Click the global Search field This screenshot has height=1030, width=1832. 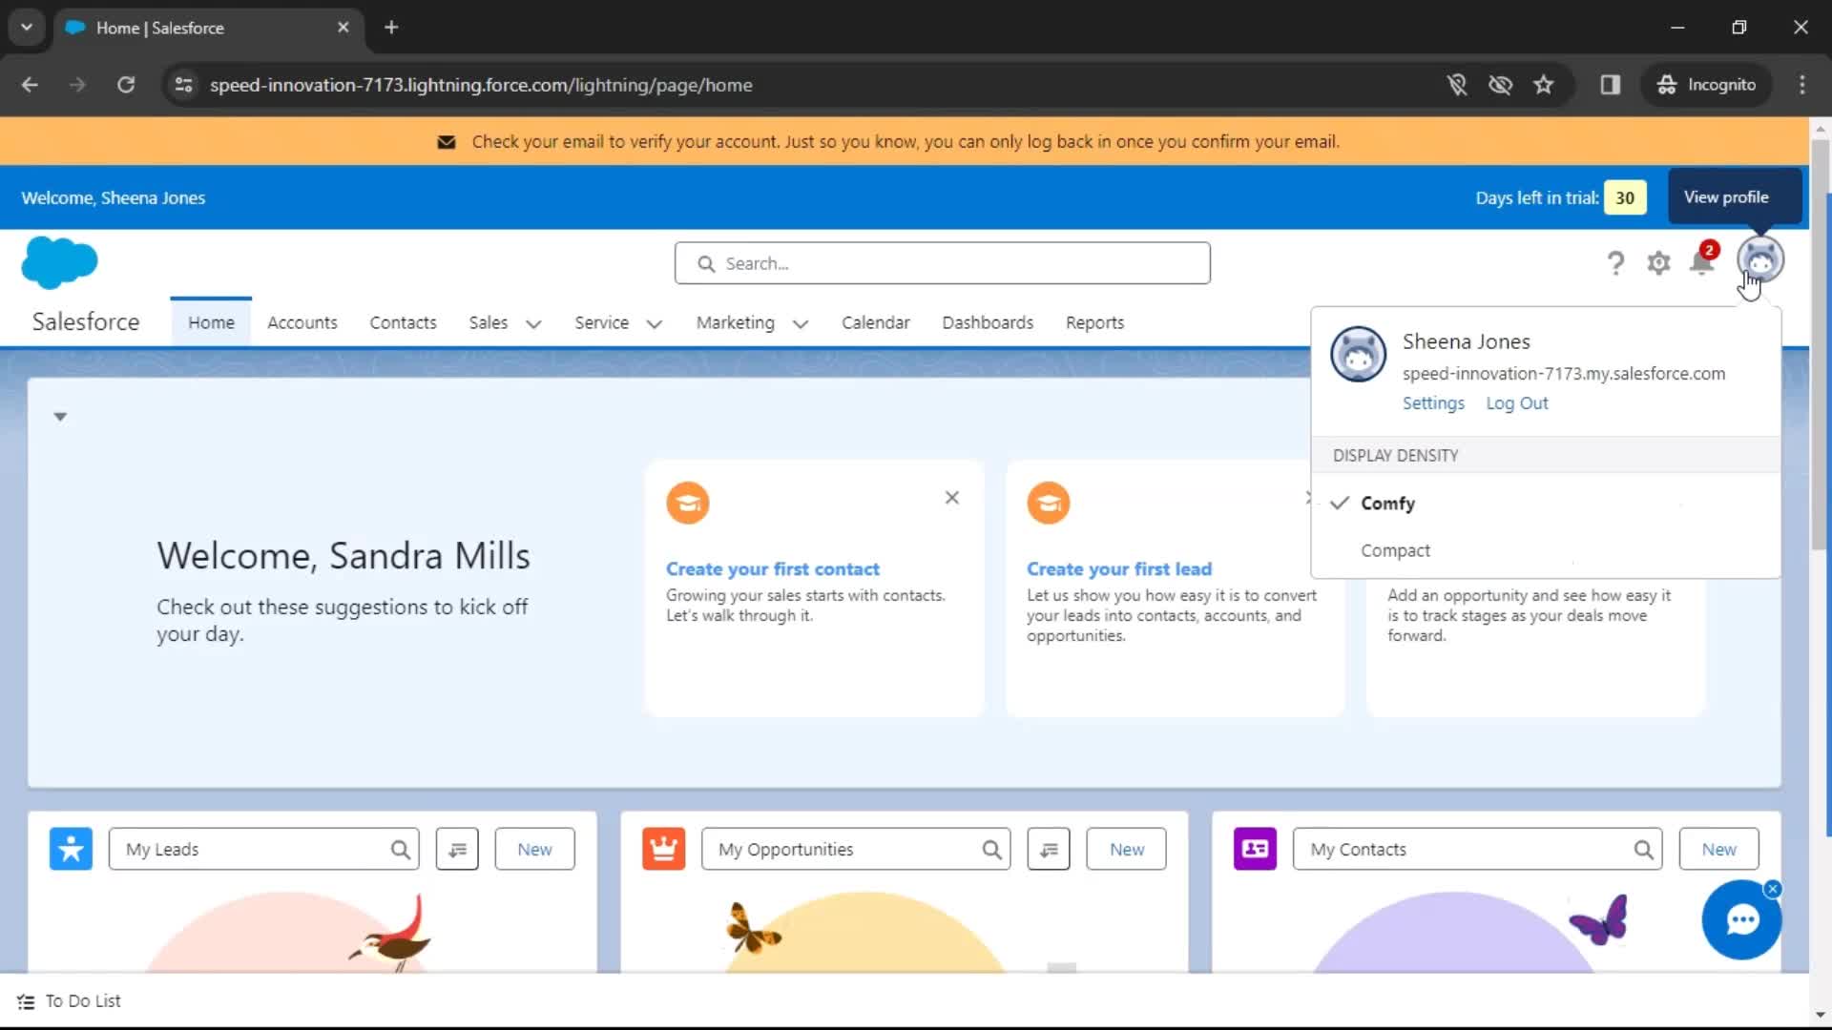point(942,263)
